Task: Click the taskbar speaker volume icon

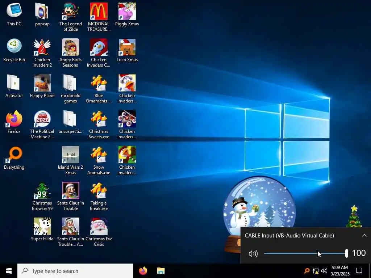Action: click(x=324, y=271)
